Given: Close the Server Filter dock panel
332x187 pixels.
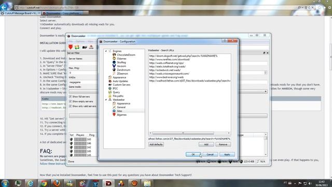Looking at the screenshot, I should (x=268, y=53).
